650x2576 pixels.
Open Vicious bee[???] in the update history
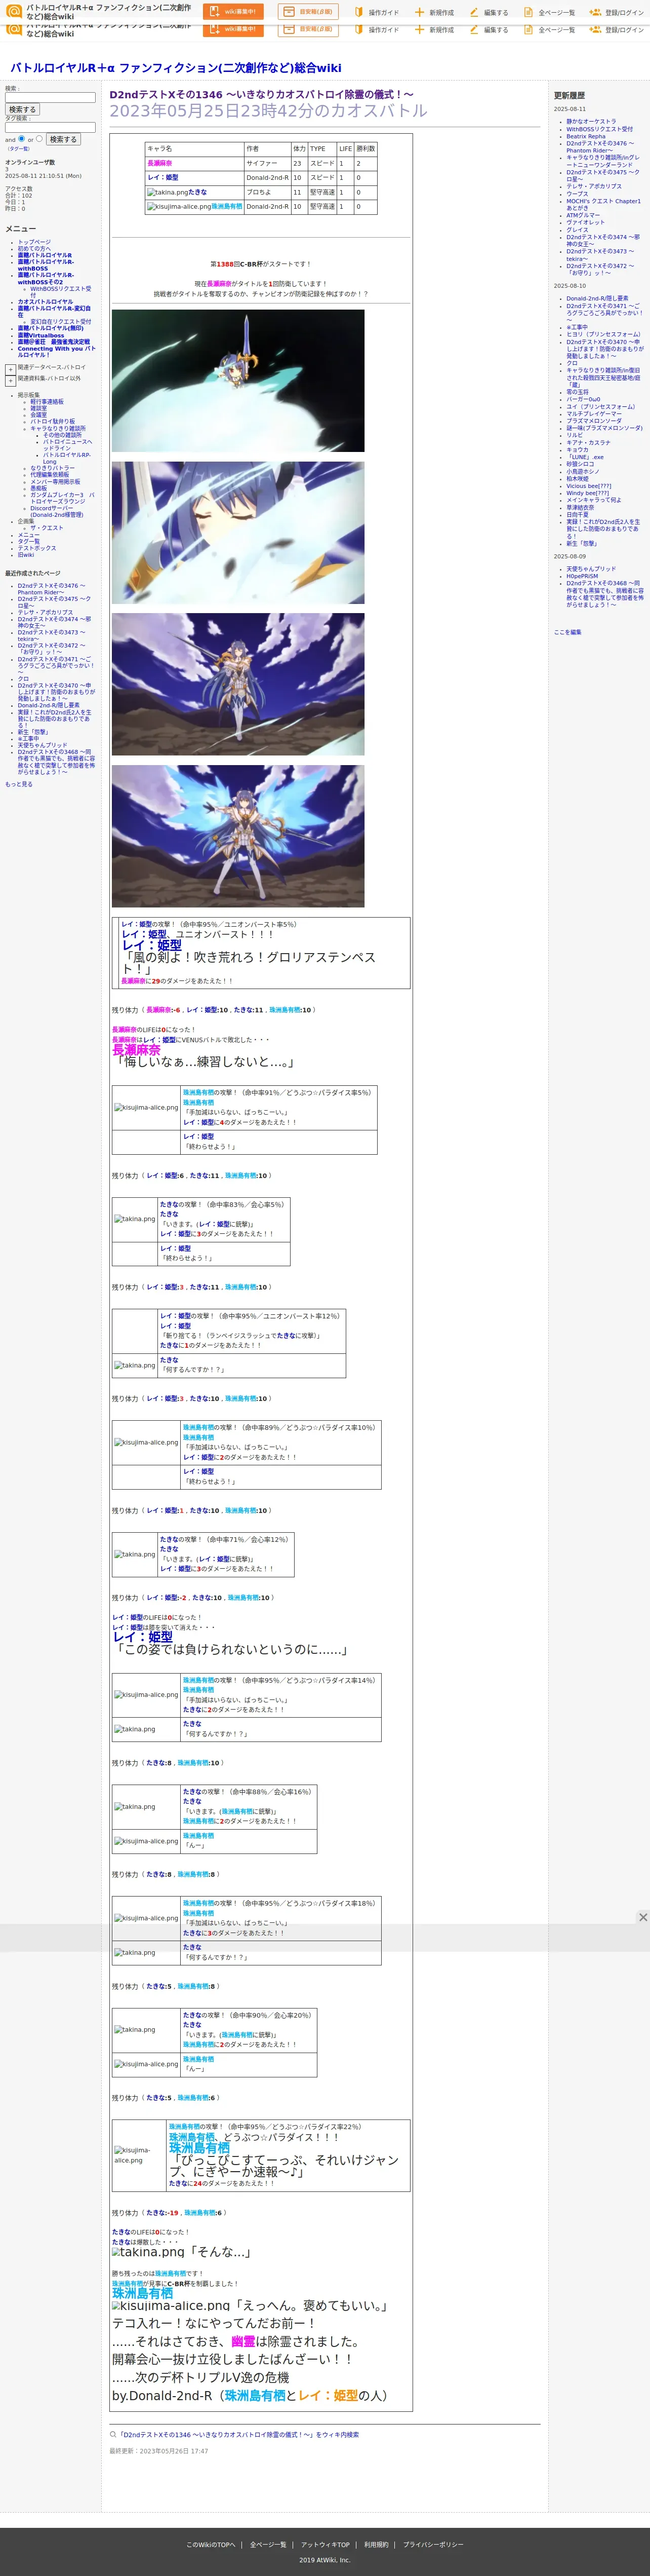tap(588, 486)
